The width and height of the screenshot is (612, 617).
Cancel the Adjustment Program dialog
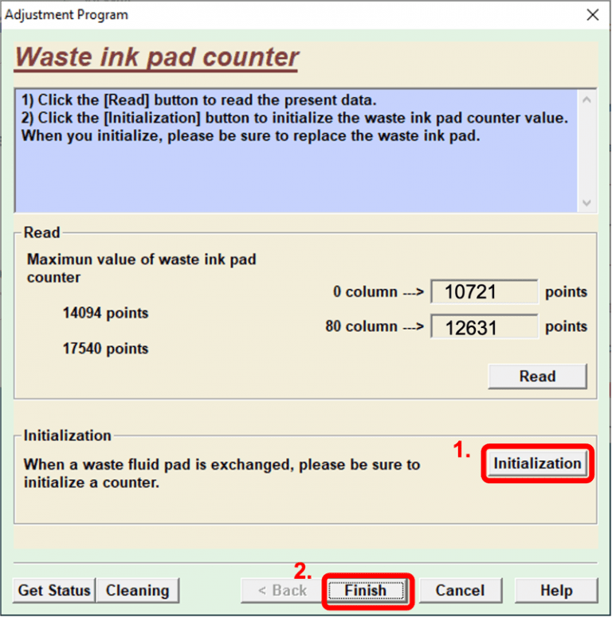460,590
